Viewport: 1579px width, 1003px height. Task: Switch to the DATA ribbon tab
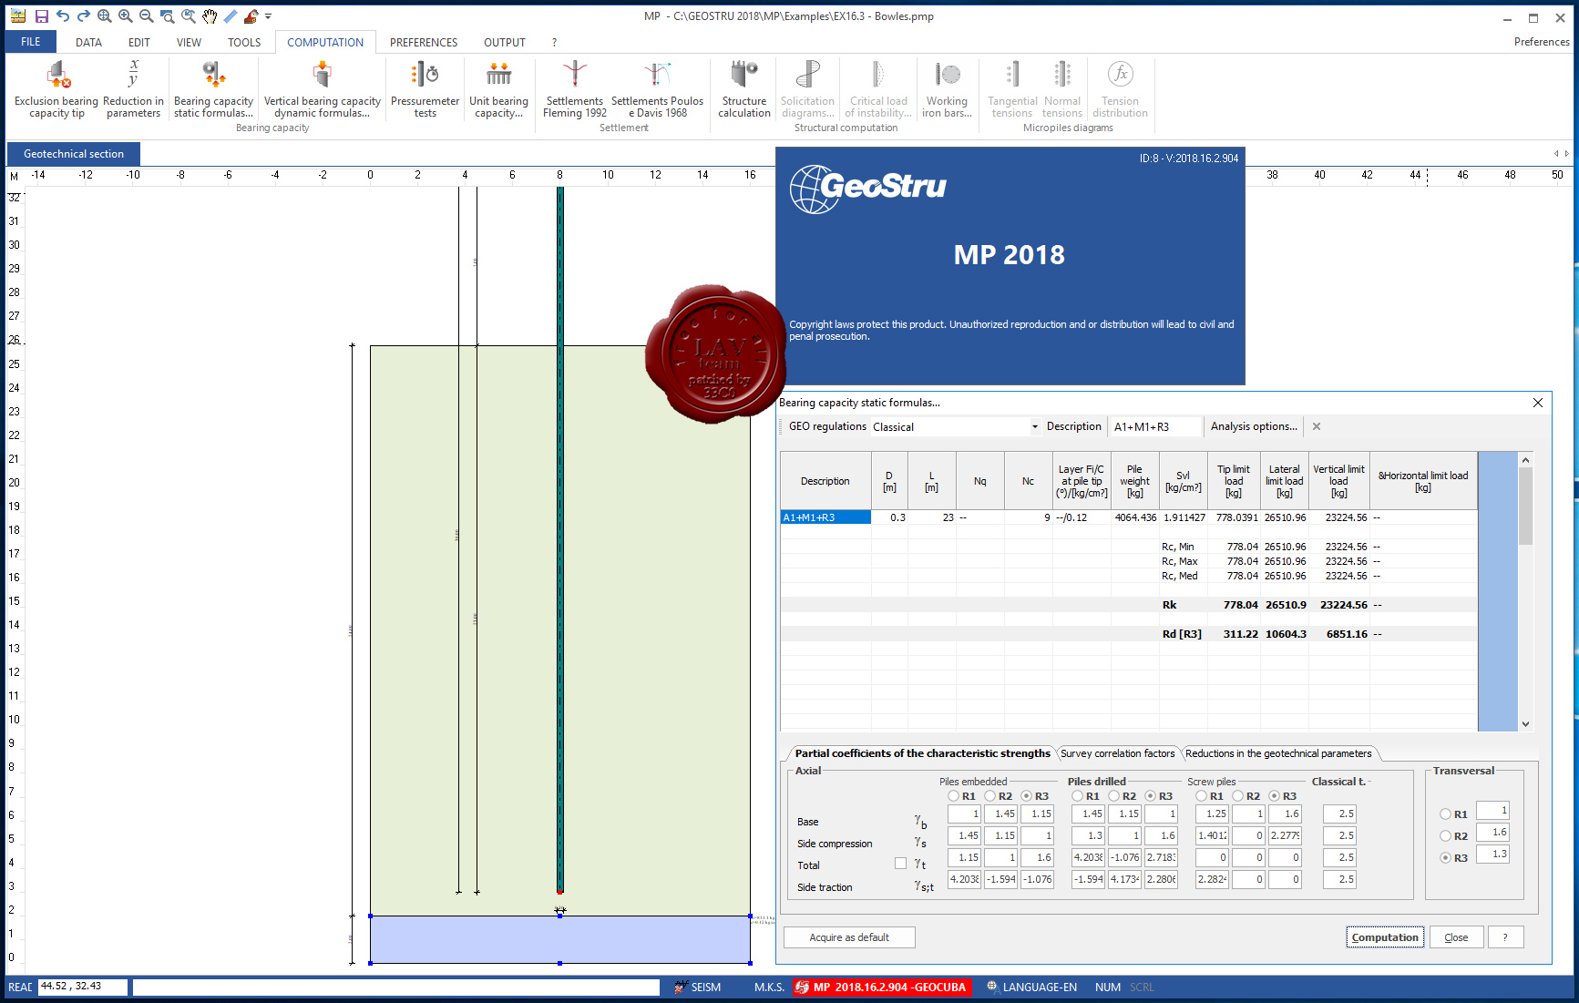88,42
